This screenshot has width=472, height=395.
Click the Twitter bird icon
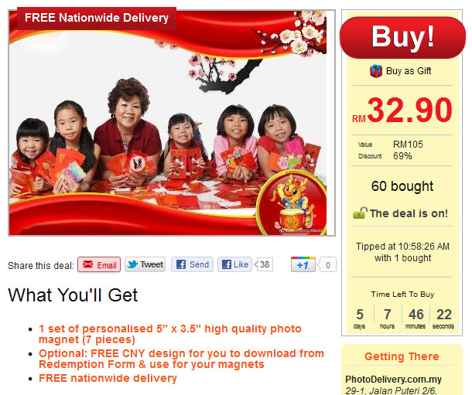tap(132, 264)
